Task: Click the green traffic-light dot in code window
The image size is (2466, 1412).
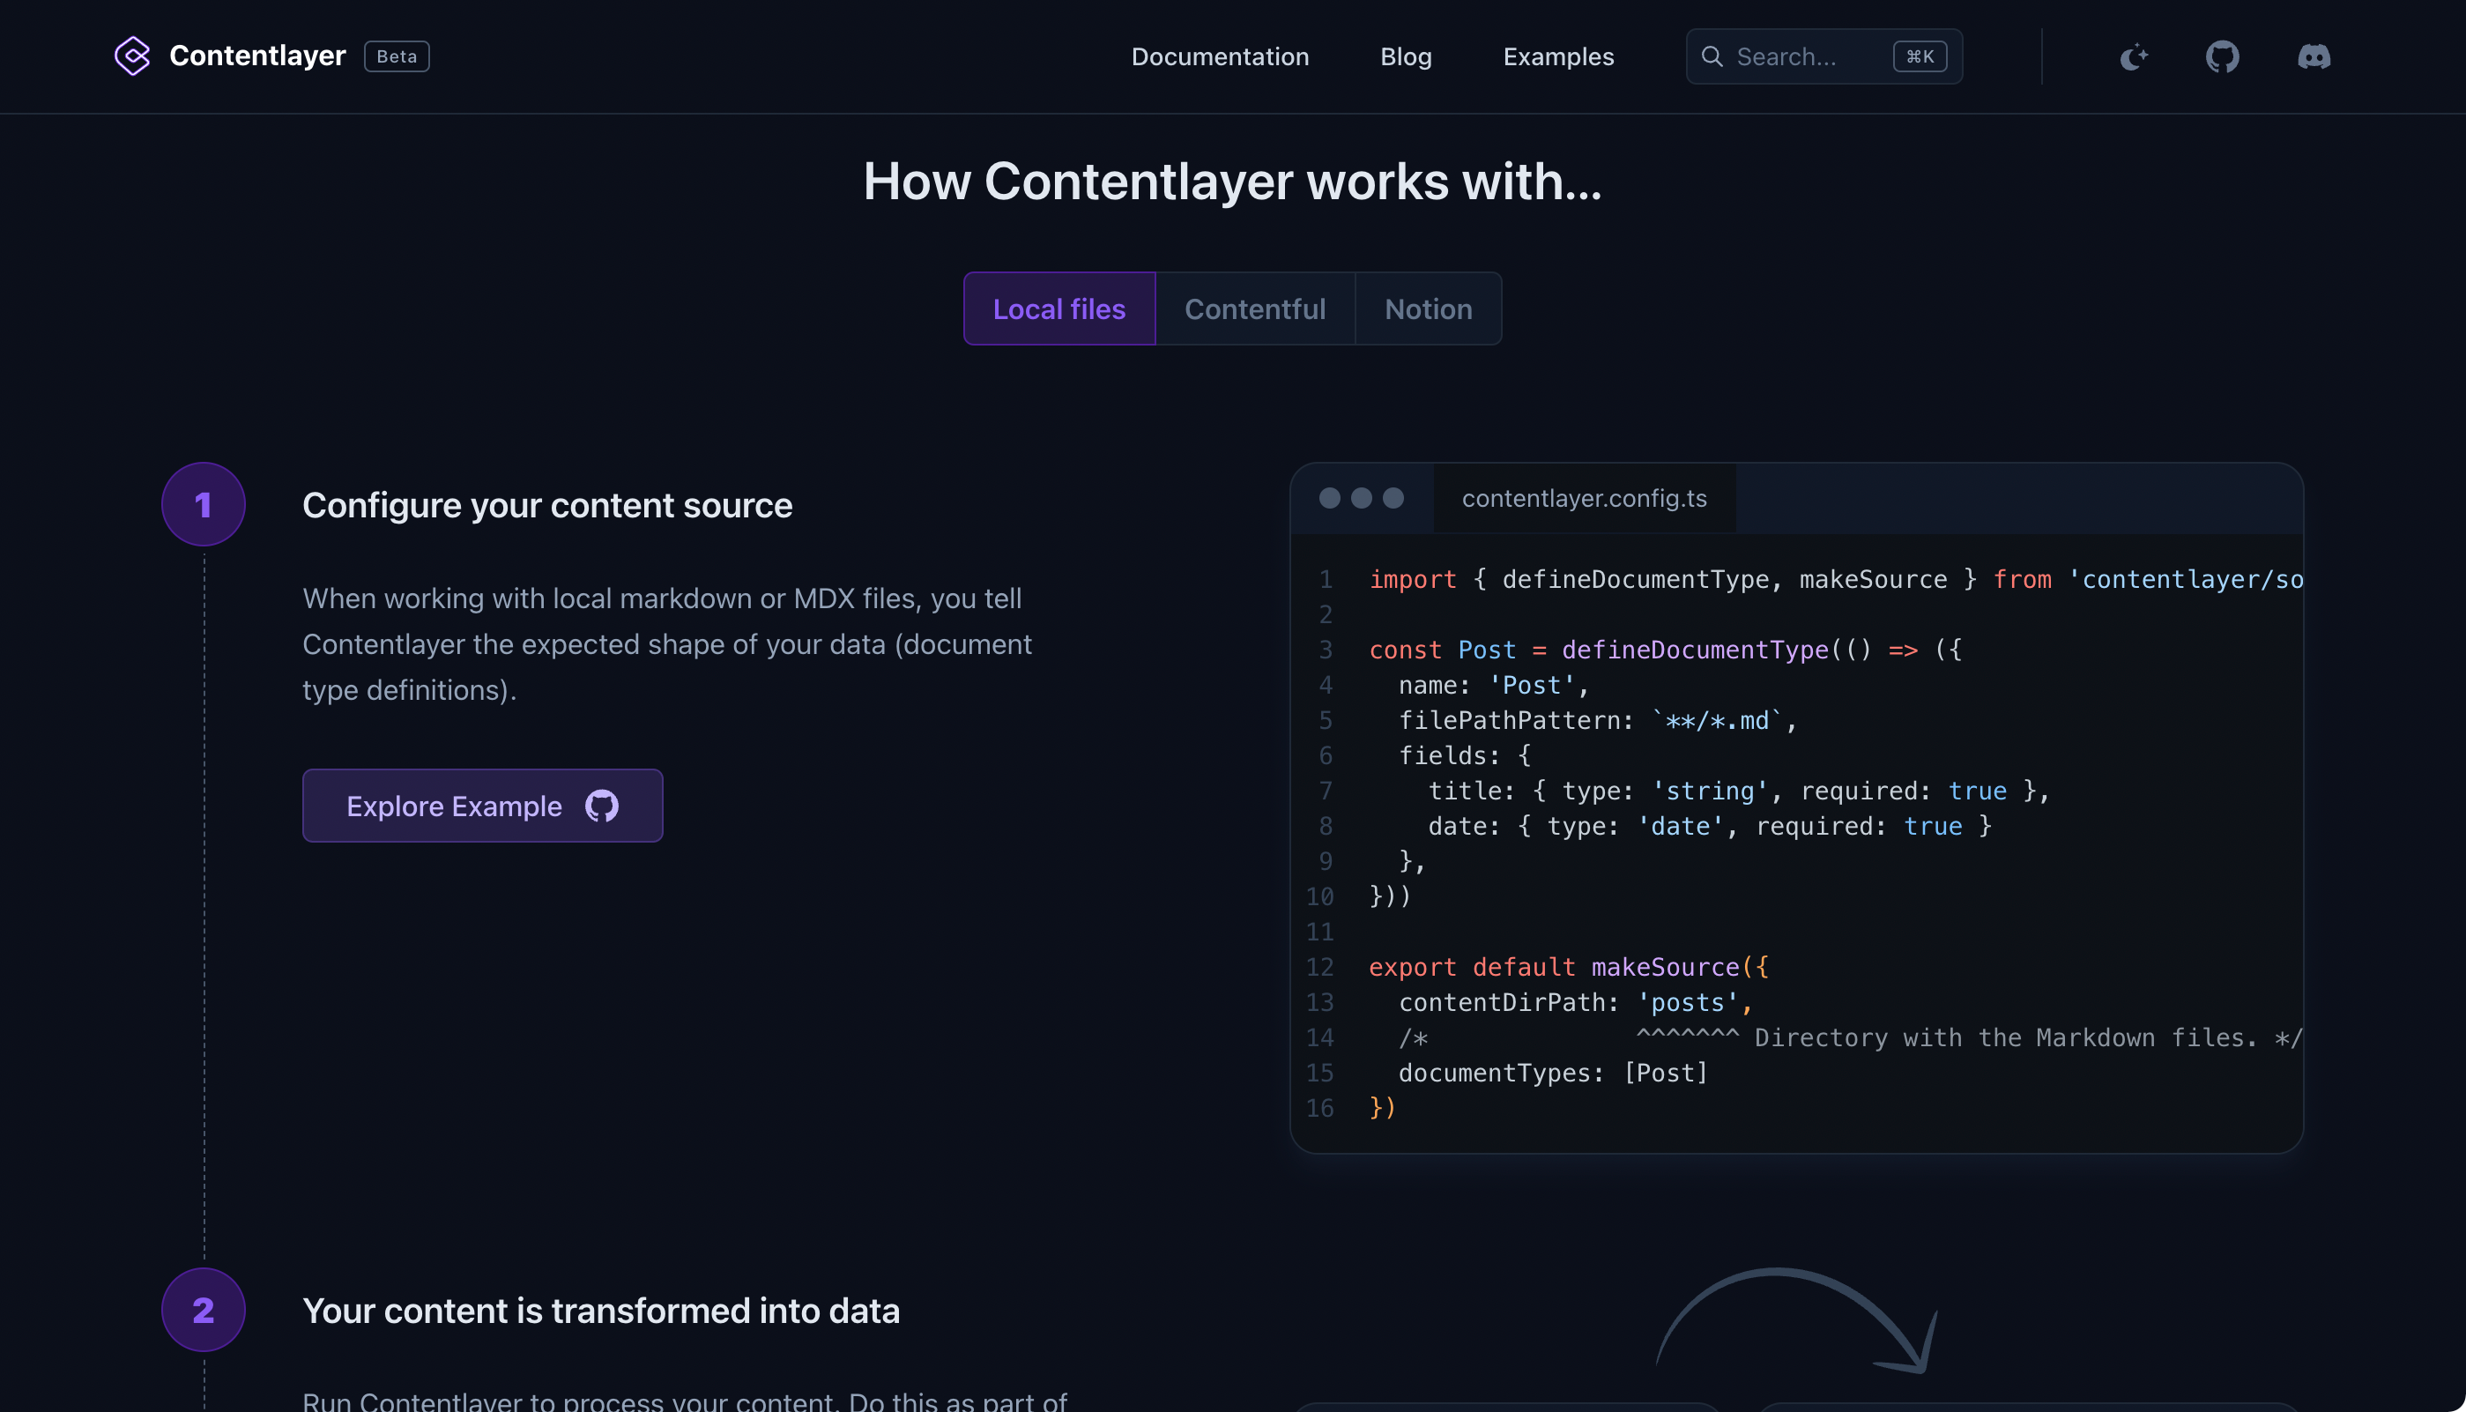Action: tap(1393, 497)
